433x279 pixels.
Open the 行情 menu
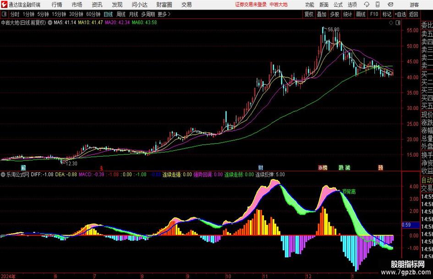point(57,5)
